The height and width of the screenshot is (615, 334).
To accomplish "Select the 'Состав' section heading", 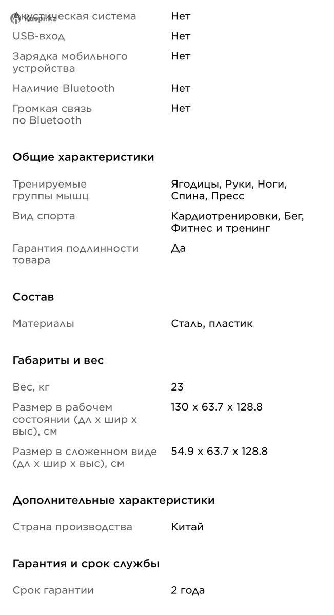I will (33, 297).
